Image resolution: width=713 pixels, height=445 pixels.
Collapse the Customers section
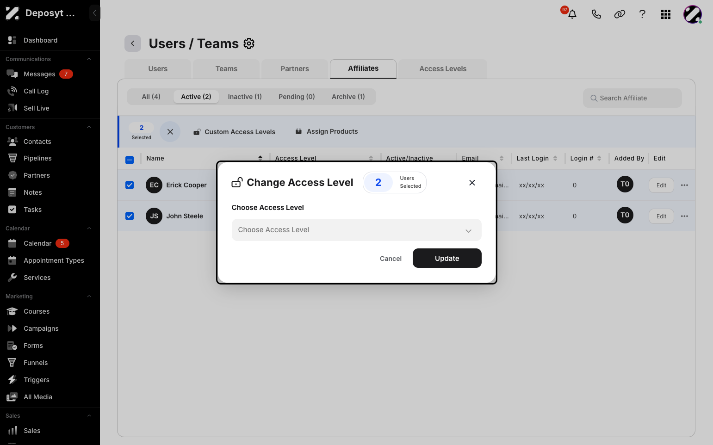(89, 127)
